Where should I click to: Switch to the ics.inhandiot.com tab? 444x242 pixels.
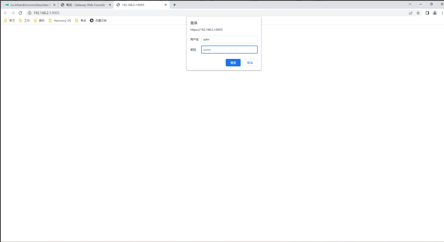pyautogui.click(x=29, y=5)
